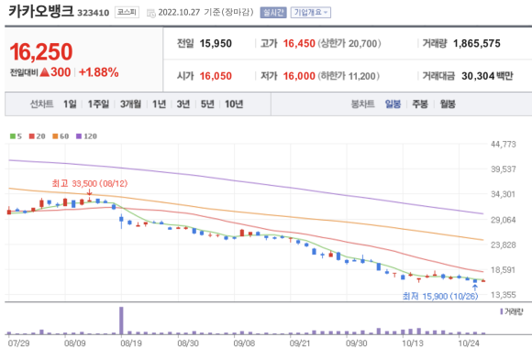Click the 거래량 legend icon

tap(502, 311)
